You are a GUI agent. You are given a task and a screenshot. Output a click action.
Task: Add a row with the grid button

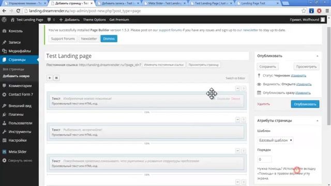tap(56, 78)
